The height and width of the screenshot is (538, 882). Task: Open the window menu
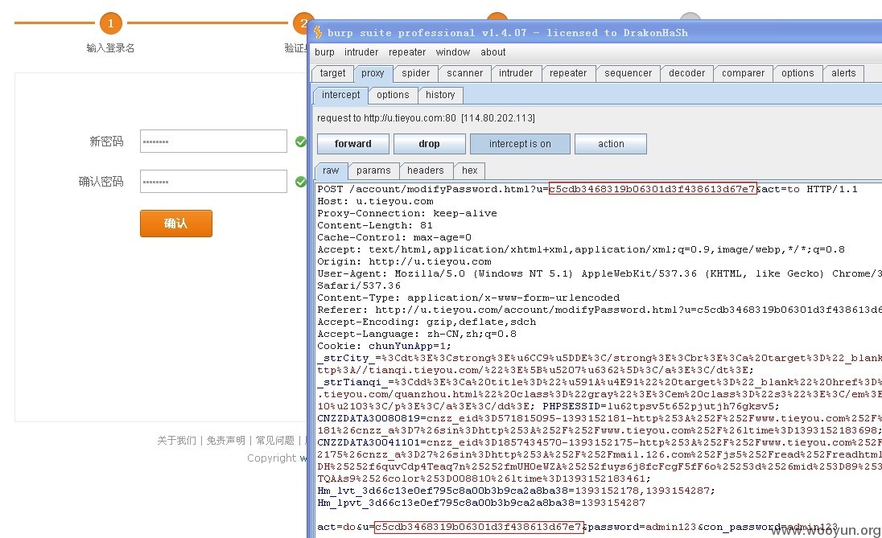[453, 52]
